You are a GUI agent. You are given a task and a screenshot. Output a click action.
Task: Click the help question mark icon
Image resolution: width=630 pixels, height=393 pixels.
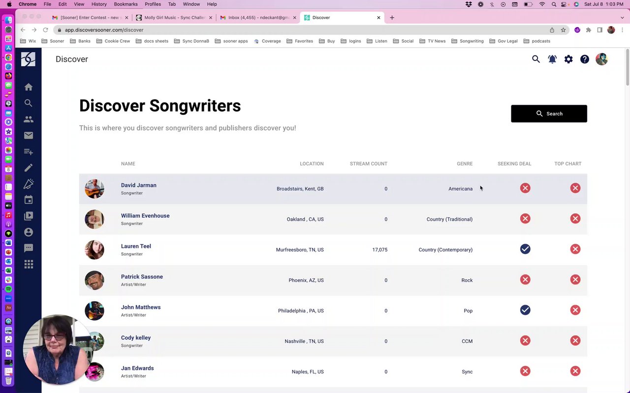click(585, 59)
